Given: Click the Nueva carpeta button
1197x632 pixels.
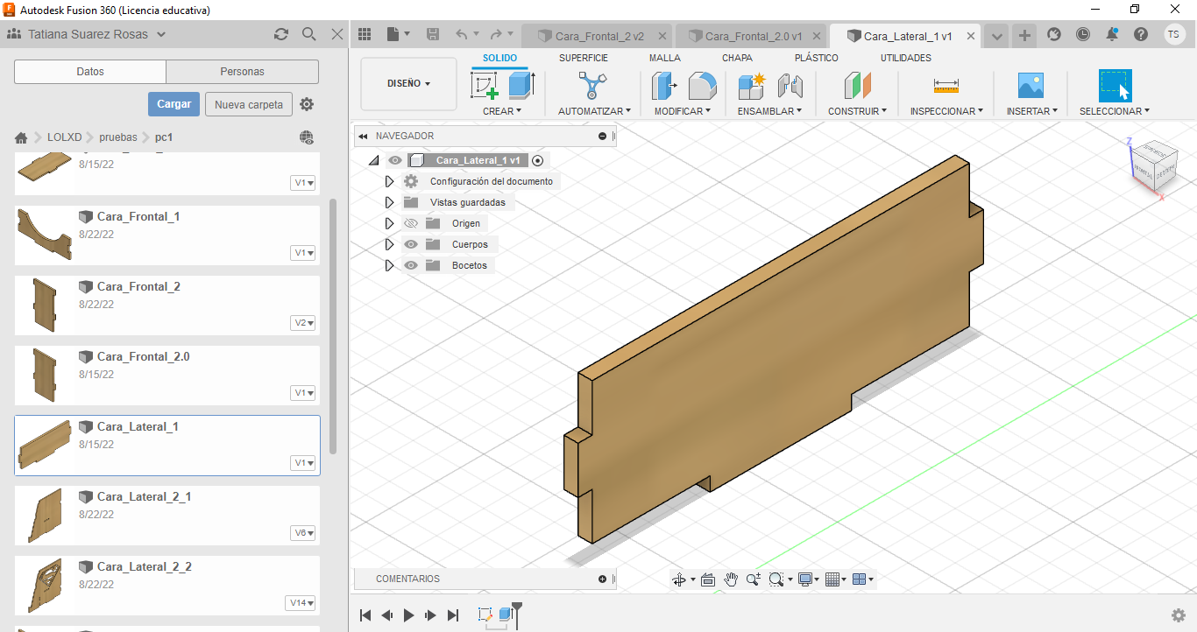Looking at the screenshot, I should coord(249,105).
